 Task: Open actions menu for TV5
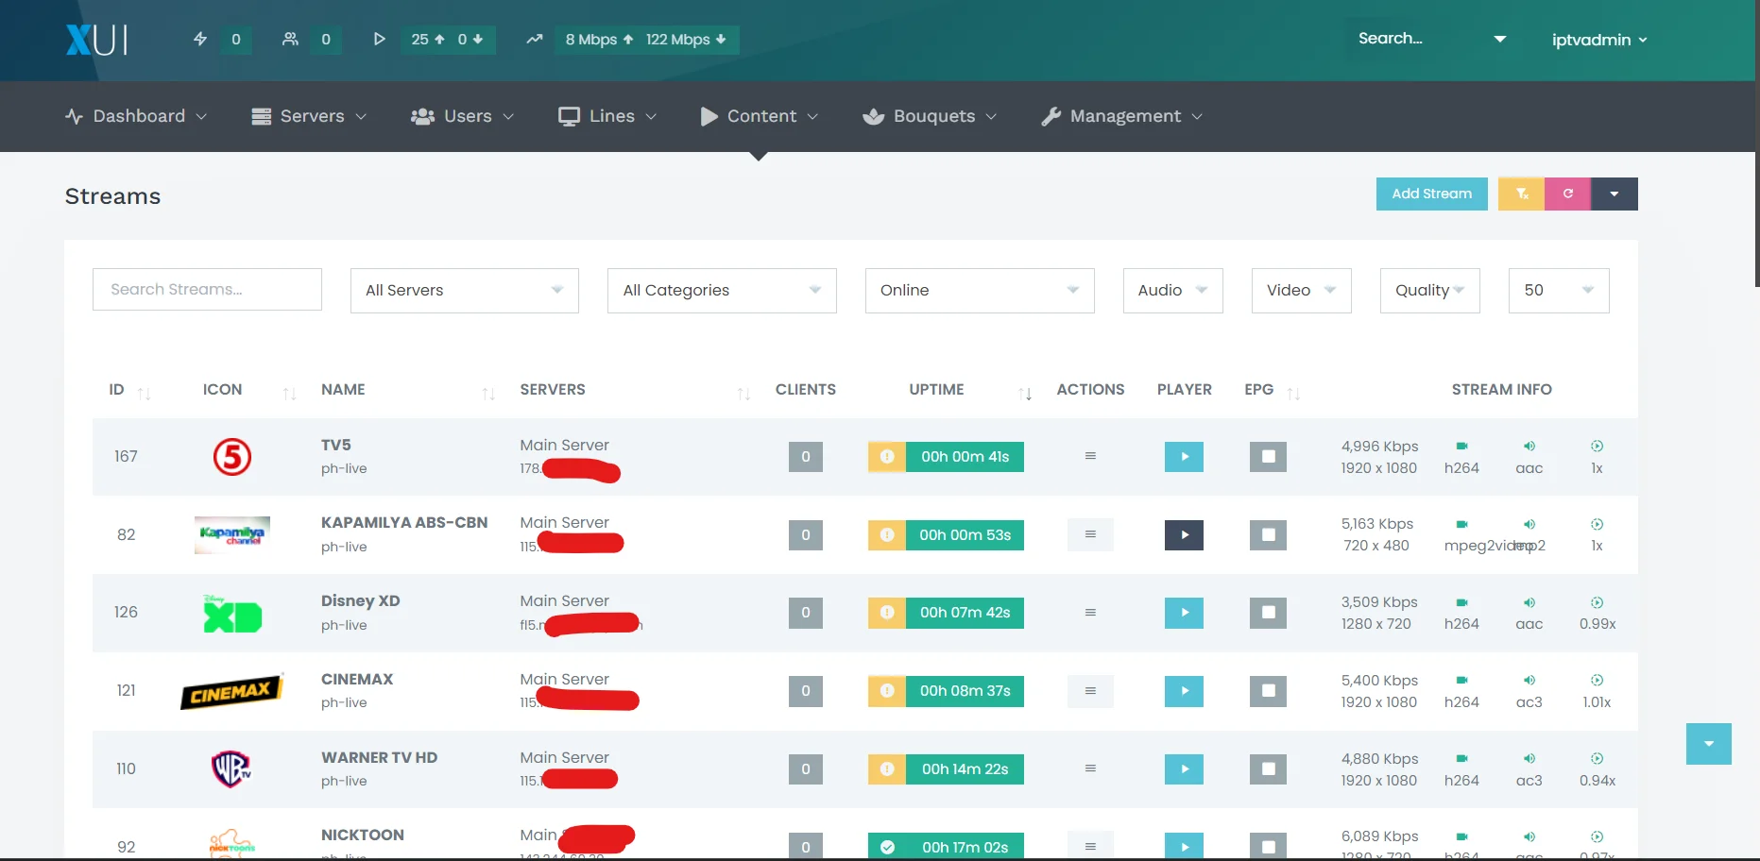click(1090, 456)
